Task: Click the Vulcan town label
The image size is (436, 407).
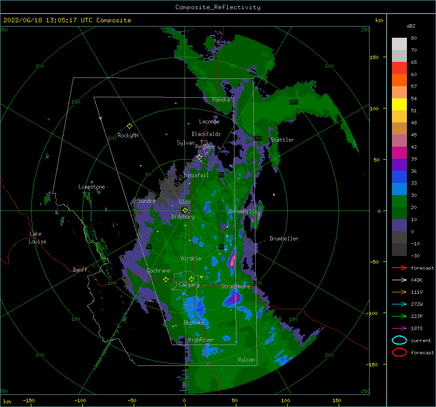Action: (246, 360)
